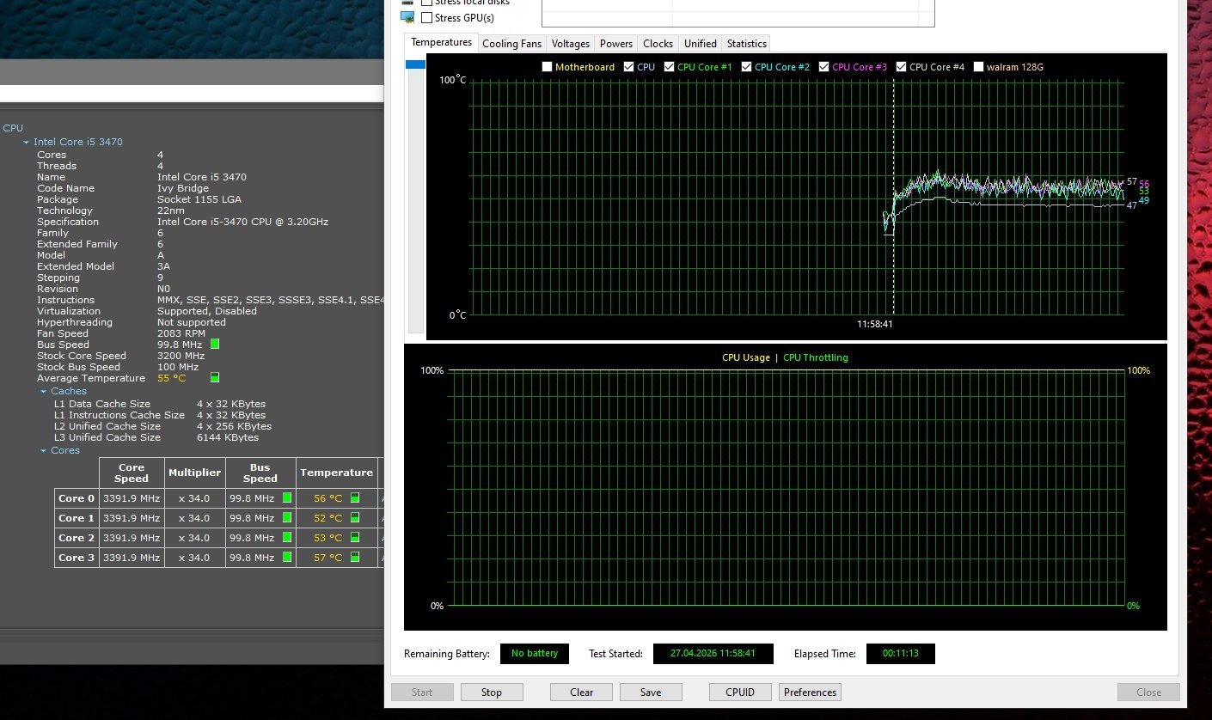This screenshot has width=1212, height=720.
Task: Click Core 2 temperature graph icon
Action: (x=355, y=538)
